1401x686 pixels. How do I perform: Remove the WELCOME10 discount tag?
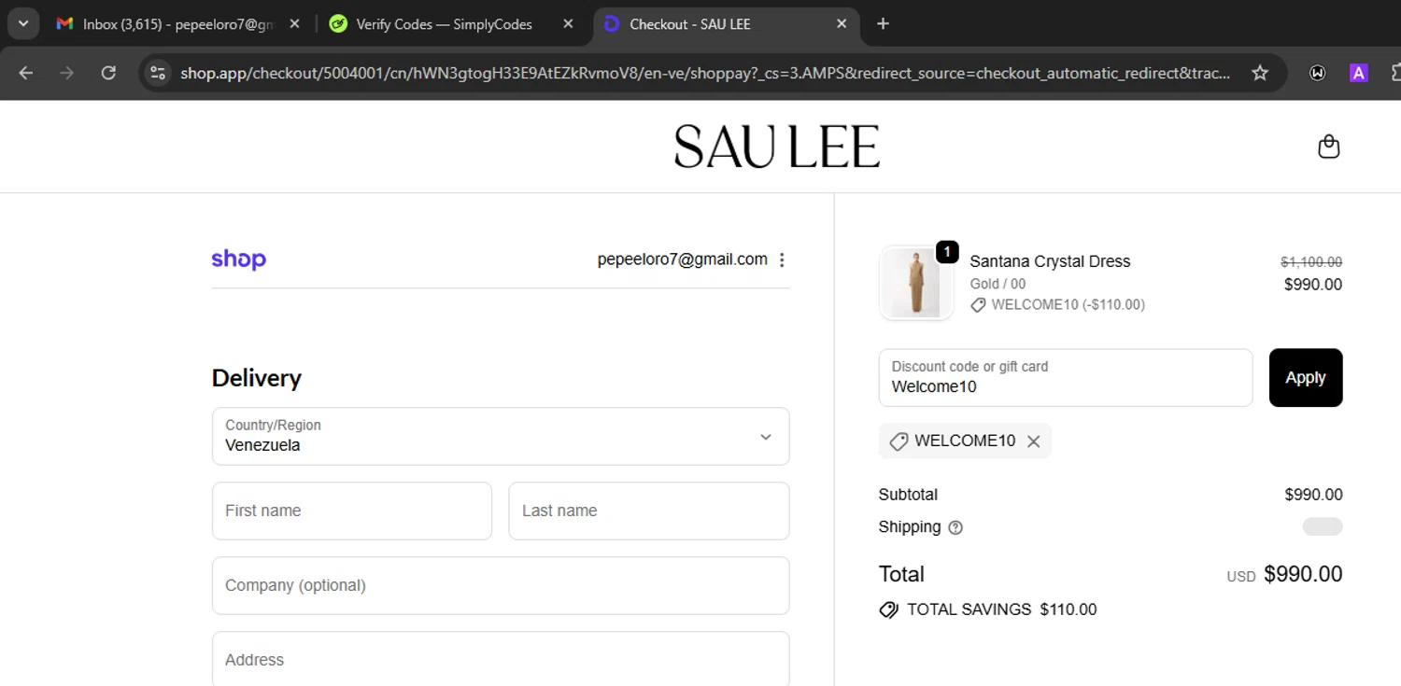pos(1034,441)
